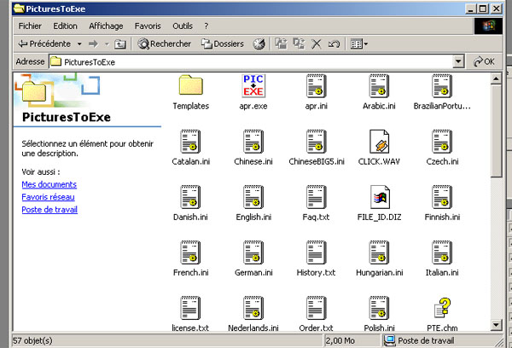Select the license.txt file icon
Screen dimensions: 512x348
(x=190, y=308)
